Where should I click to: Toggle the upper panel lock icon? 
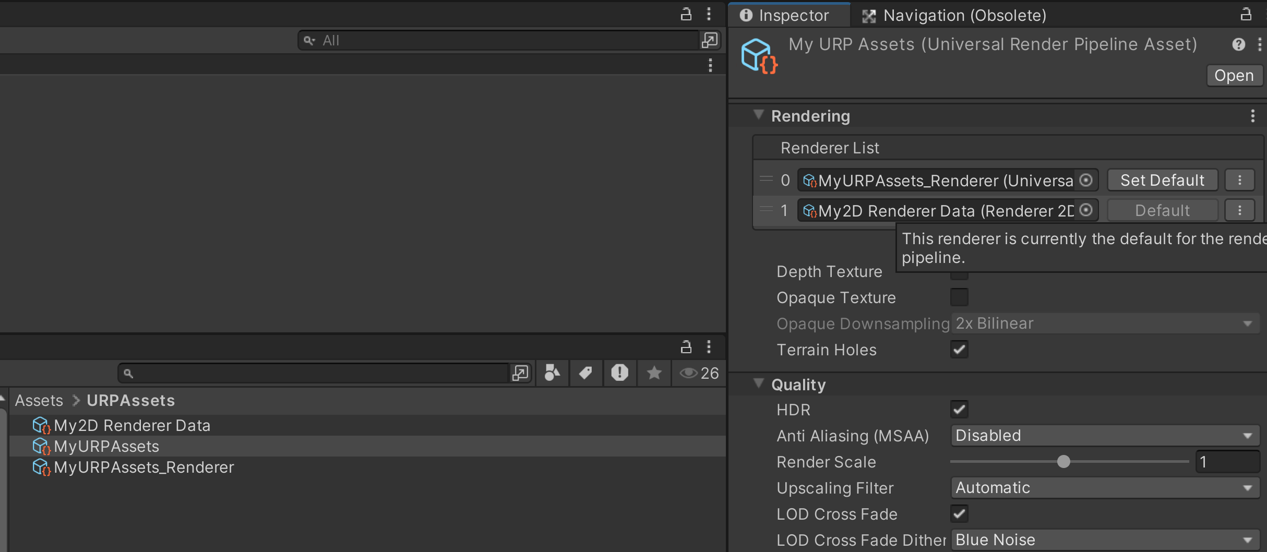[x=686, y=14]
